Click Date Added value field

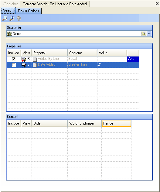pyautogui.click(x=112, y=65)
